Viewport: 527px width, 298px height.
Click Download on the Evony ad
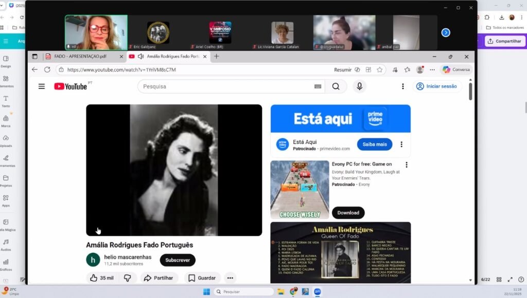[x=348, y=213]
